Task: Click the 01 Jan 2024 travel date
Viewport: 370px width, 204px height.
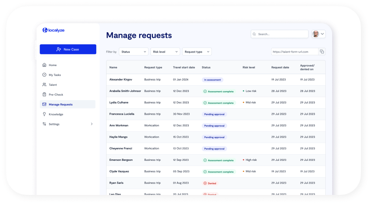Action: tap(181, 79)
